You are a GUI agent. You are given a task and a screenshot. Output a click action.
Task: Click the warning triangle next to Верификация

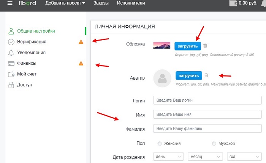(81, 42)
